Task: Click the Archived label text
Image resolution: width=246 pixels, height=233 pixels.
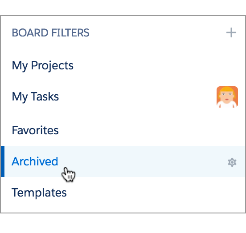Action: tap(35, 161)
